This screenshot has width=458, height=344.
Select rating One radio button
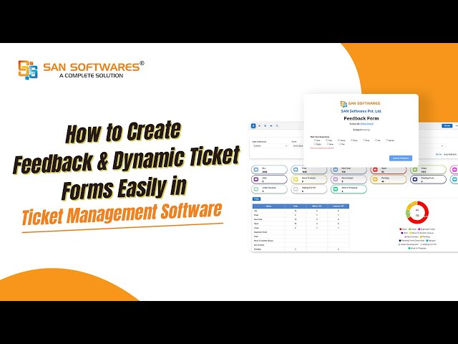pos(315,140)
